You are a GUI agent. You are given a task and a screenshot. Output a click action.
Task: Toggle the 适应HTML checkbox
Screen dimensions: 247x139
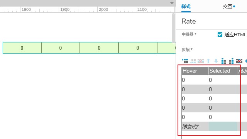pyautogui.click(x=220, y=34)
